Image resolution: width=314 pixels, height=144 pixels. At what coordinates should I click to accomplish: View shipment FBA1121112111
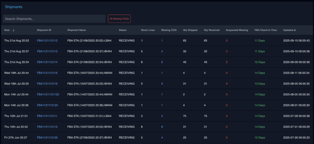click(x=47, y=116)
